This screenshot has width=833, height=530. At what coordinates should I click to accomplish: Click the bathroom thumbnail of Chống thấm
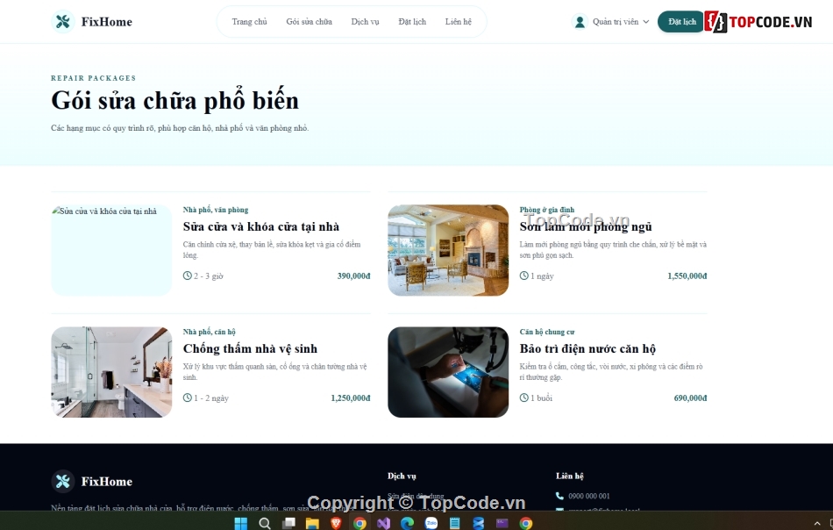pos(111,372)
